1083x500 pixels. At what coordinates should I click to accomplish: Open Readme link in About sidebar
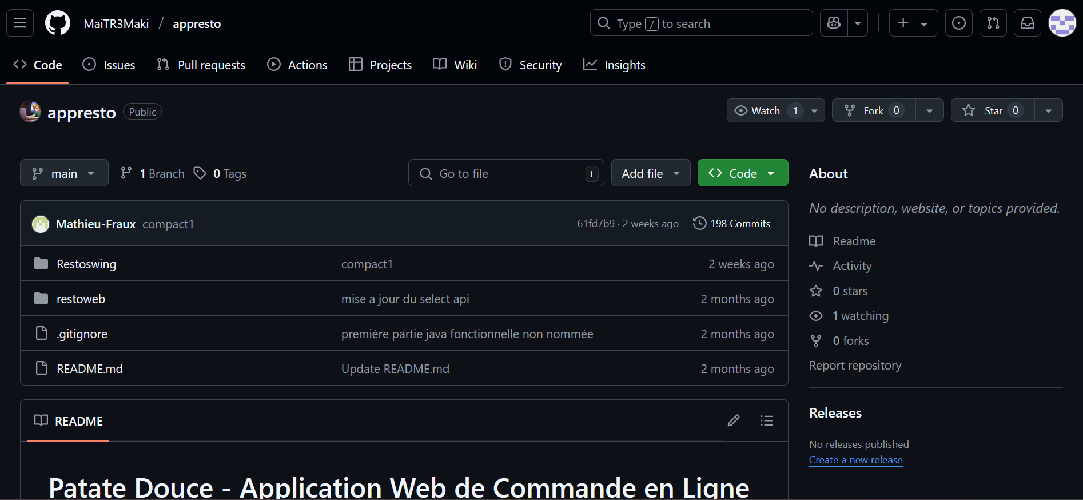coord(842,241)
